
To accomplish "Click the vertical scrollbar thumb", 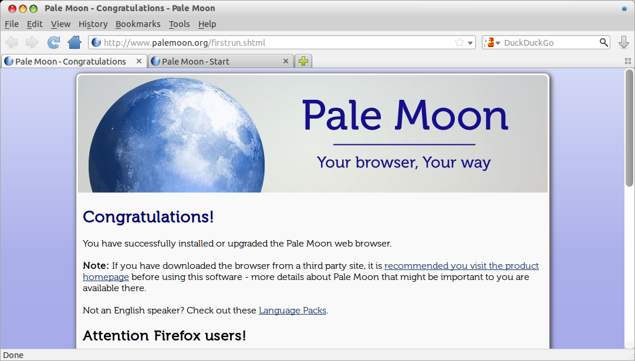I will tap(629, 128).
